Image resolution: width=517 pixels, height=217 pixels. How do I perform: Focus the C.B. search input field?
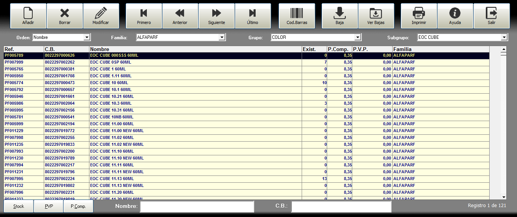point(341,206)
